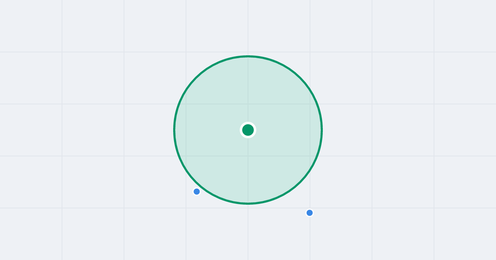The height and width of the screenshot is (260, 496).
Task: Select the green center marker of the circle
Action: pyautogui.click(x=248, y=130)
